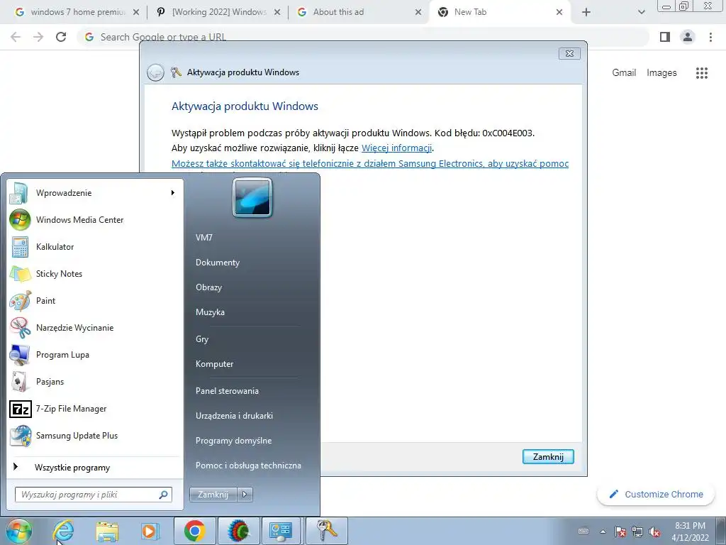
Task: Open Internet Explorer from taskbar
Action: pyautogui.click(x=63, y=531)
